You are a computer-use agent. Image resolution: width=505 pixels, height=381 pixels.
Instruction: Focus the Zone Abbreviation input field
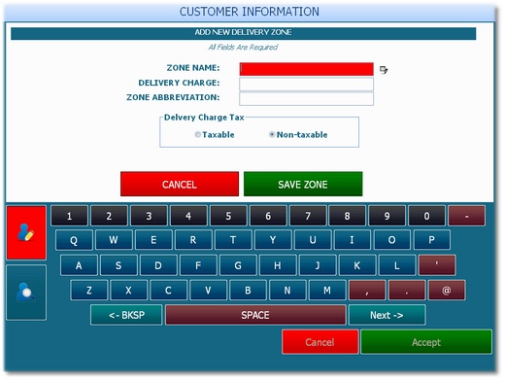pyautogui.click(x=306, y=99)
